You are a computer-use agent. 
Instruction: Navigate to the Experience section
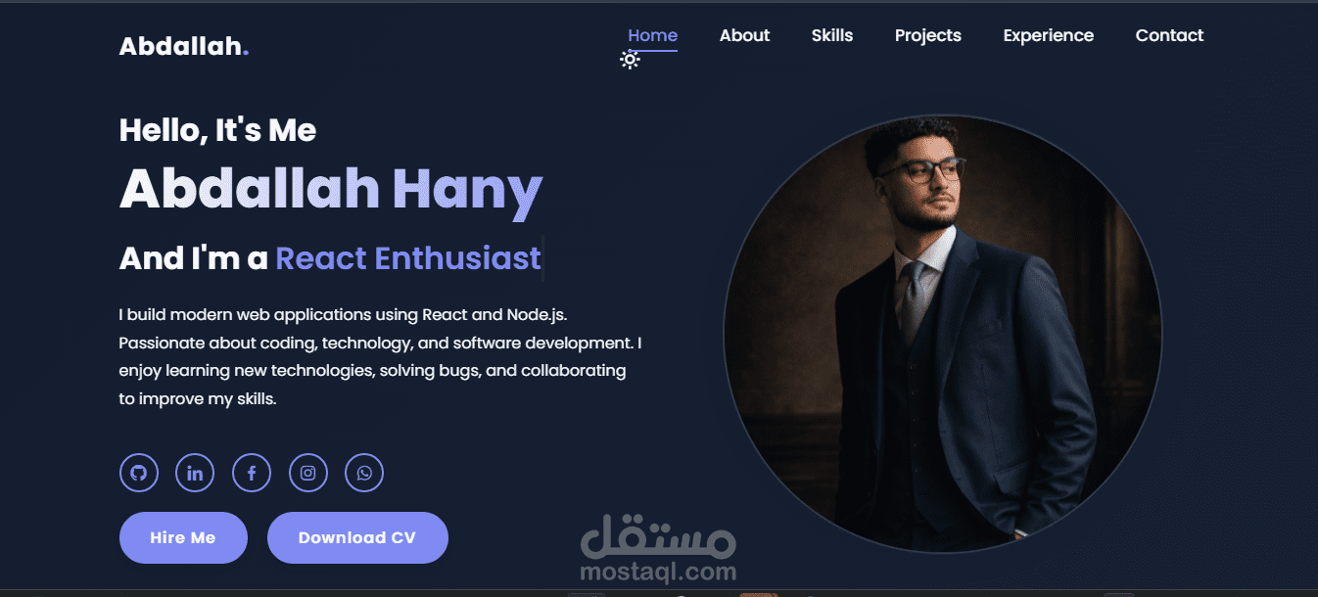pos(1049,35)
